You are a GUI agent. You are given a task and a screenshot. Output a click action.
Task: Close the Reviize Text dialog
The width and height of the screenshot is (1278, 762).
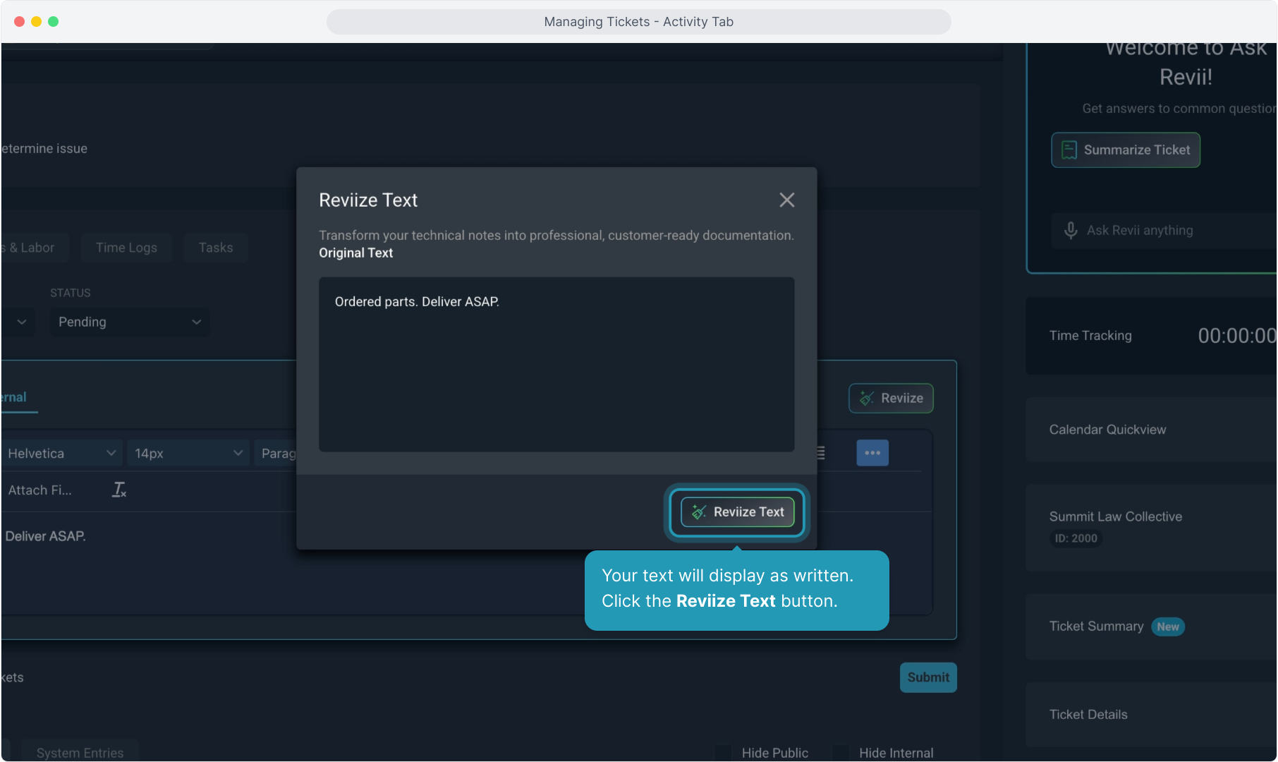point(786,200)
